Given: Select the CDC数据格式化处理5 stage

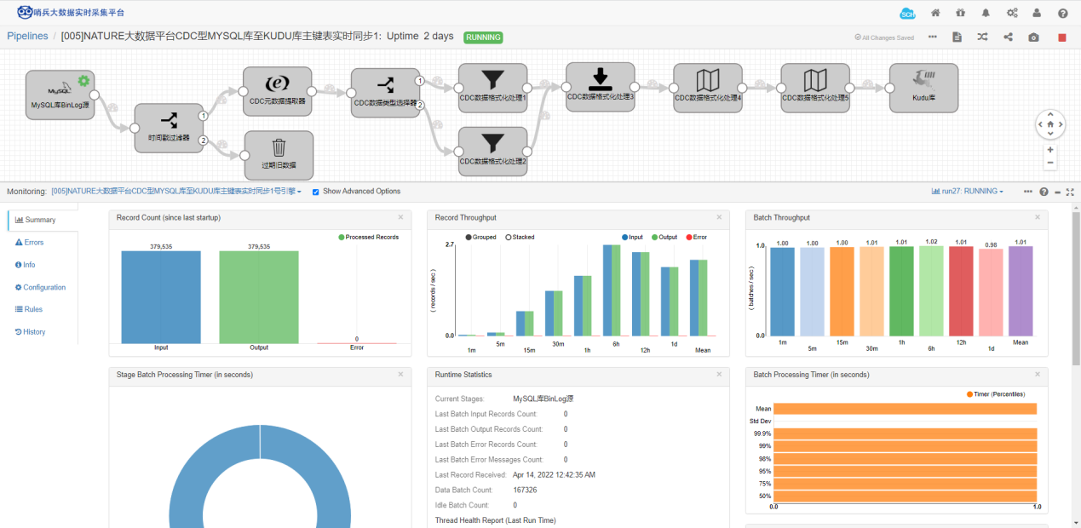Looking at the screenshot, I should tap(816, 89).
